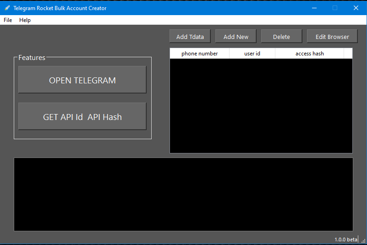
Task: Minimize the Telegram Rocket window
Action: click(x=314, y=8)
